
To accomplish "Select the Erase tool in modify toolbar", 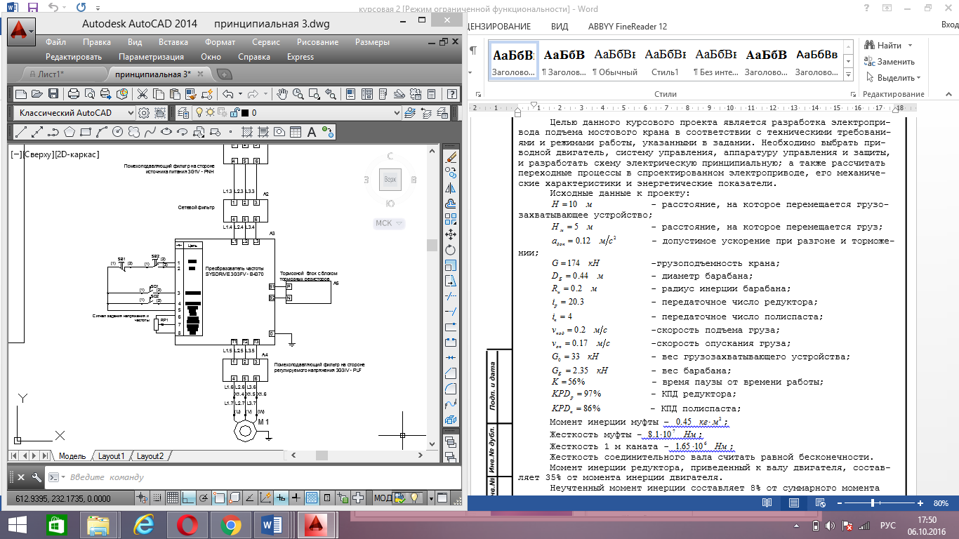I will pyautogui.click(x=451, y=157).
